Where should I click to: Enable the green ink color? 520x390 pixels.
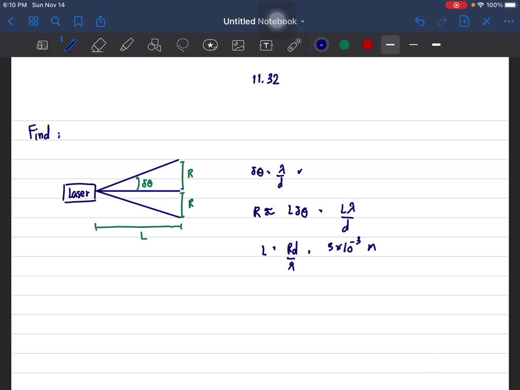click(344, 45)
